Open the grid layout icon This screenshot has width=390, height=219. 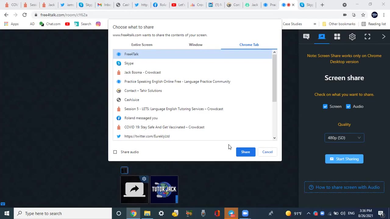point(337,36)
